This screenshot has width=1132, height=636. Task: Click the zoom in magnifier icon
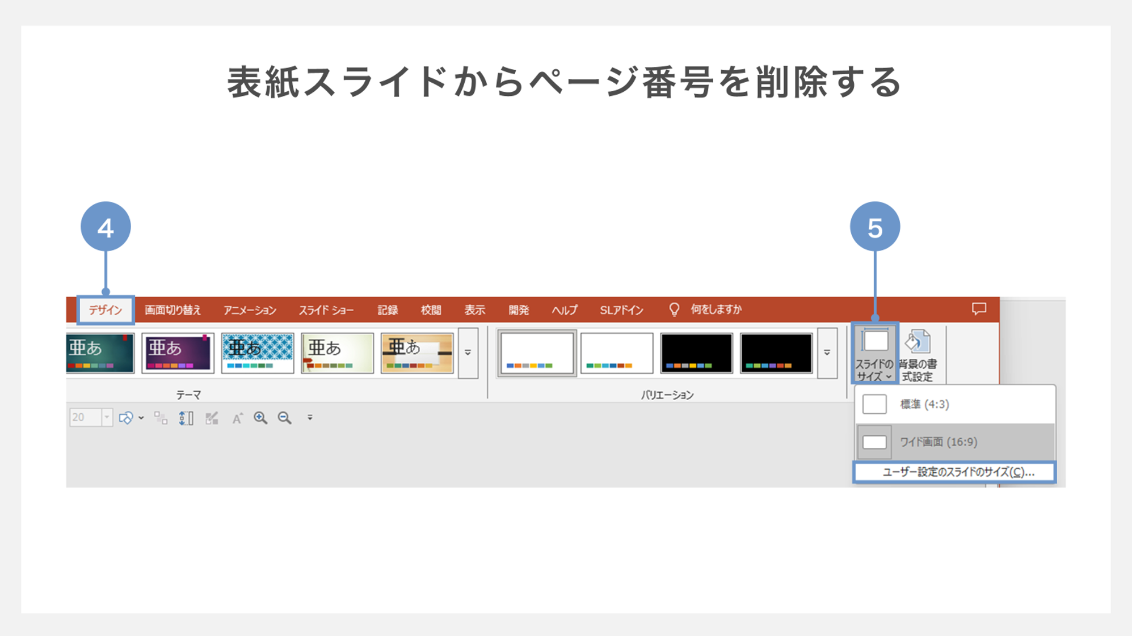261,418
